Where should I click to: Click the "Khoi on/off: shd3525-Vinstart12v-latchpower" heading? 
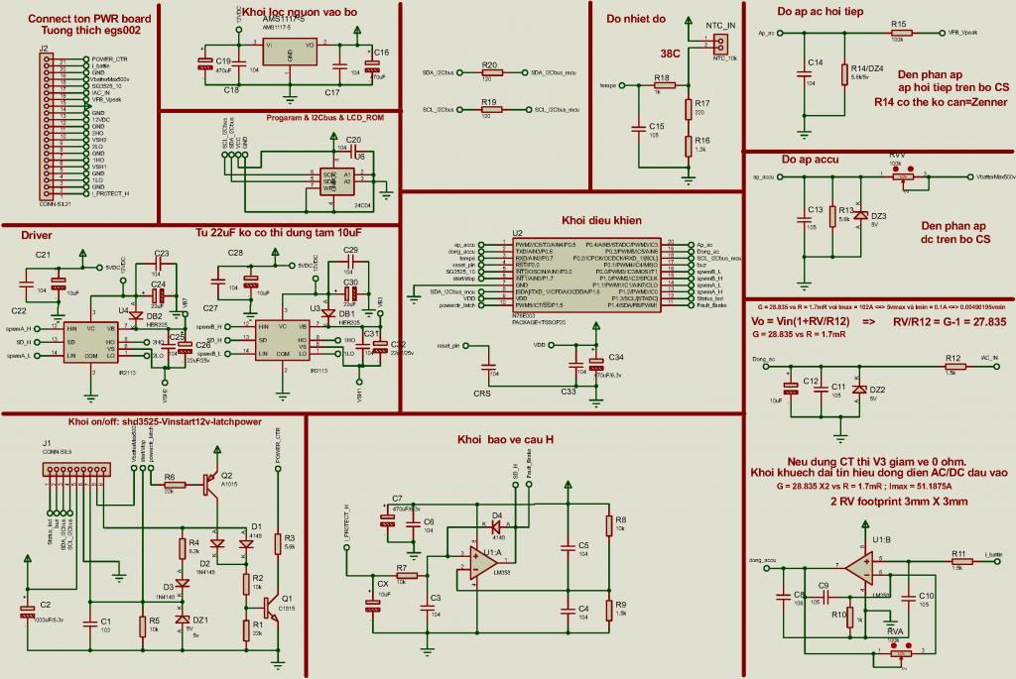tap(166, 422)
